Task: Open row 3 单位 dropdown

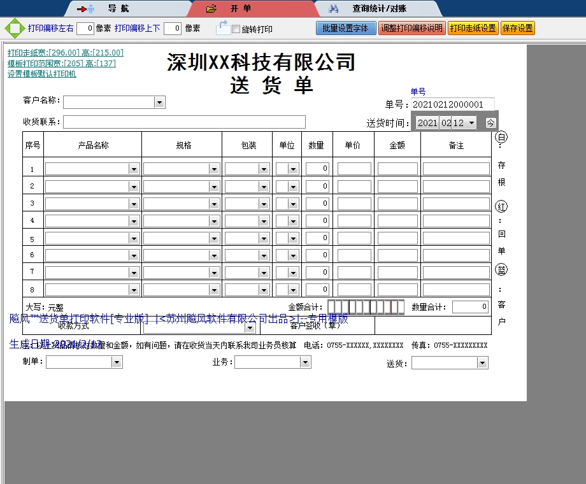Action: pos(293,203)
